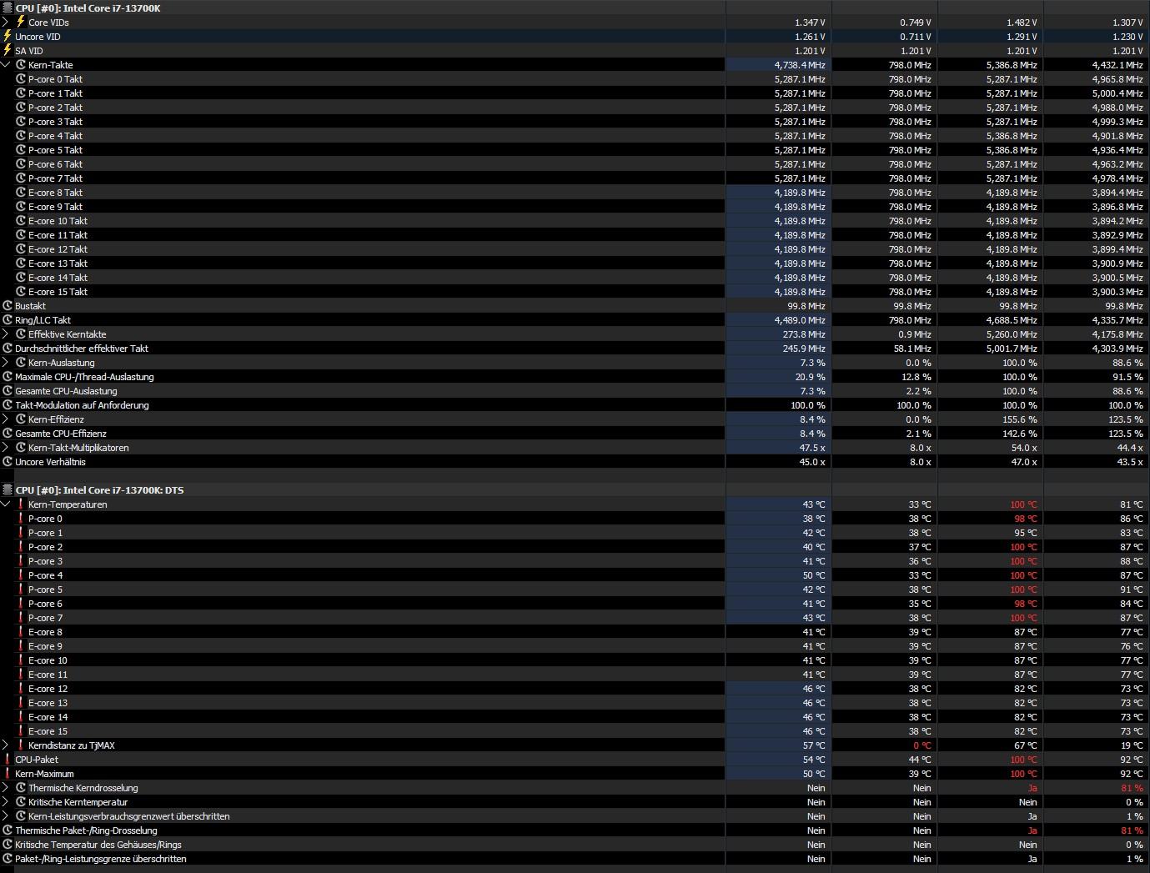Collapse the Kern-Takte group

click(6, 65)
